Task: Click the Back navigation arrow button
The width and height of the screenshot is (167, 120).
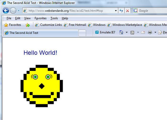Action: click(6, 11)
